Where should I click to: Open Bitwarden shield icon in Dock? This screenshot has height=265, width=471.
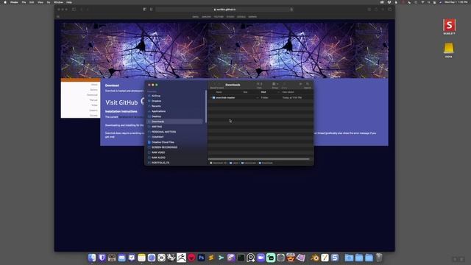pyautogui.click(x=102, y=258)
